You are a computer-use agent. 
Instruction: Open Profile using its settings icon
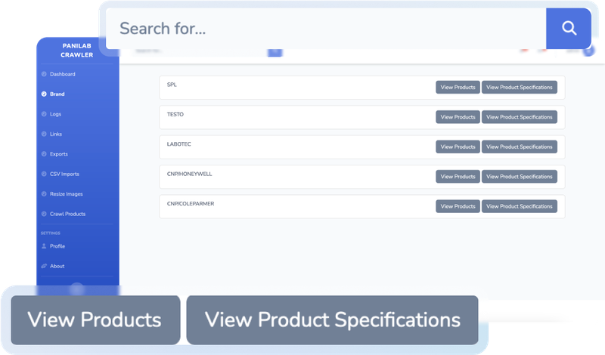tap(44, 246)
